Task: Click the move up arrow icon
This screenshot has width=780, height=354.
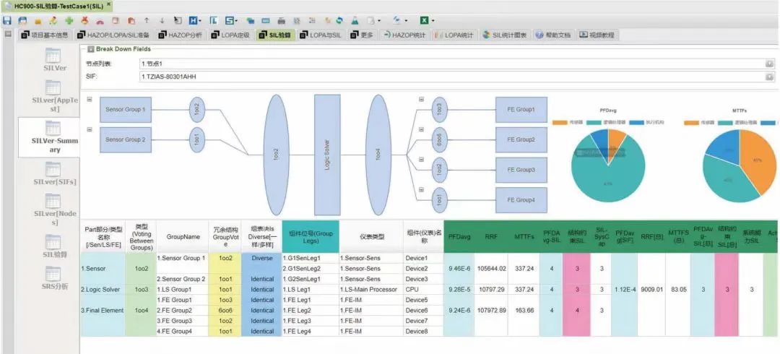Action: click(x=147, y=20)
